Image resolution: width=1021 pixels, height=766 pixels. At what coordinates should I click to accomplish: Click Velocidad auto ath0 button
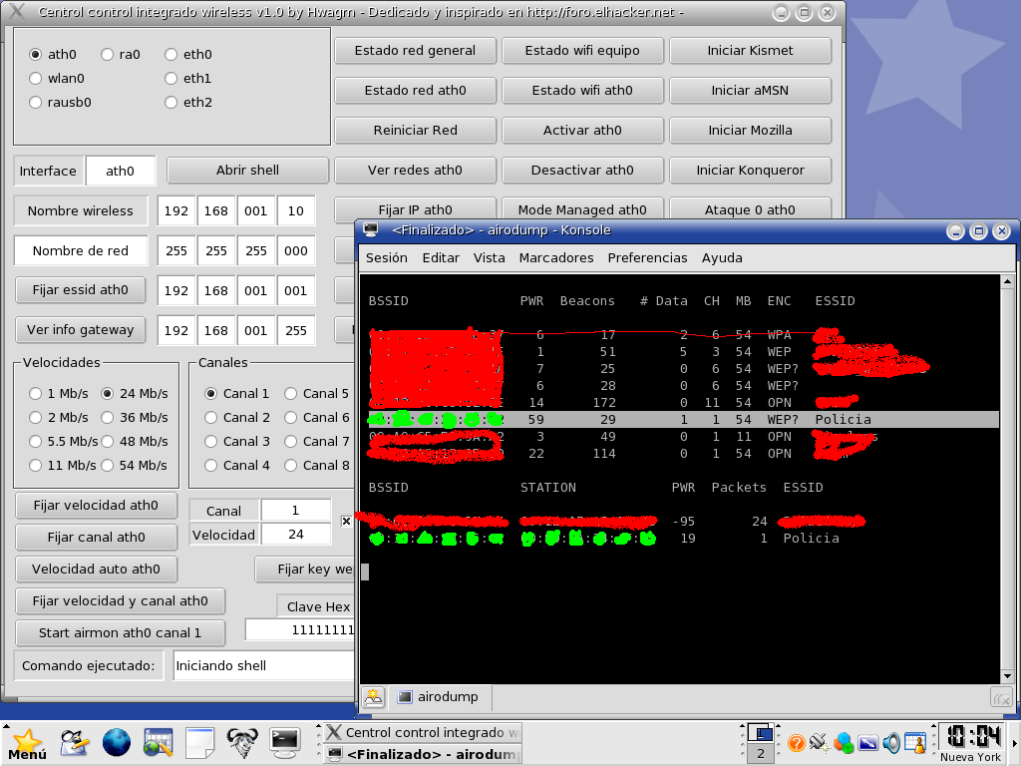pos(96,570)
